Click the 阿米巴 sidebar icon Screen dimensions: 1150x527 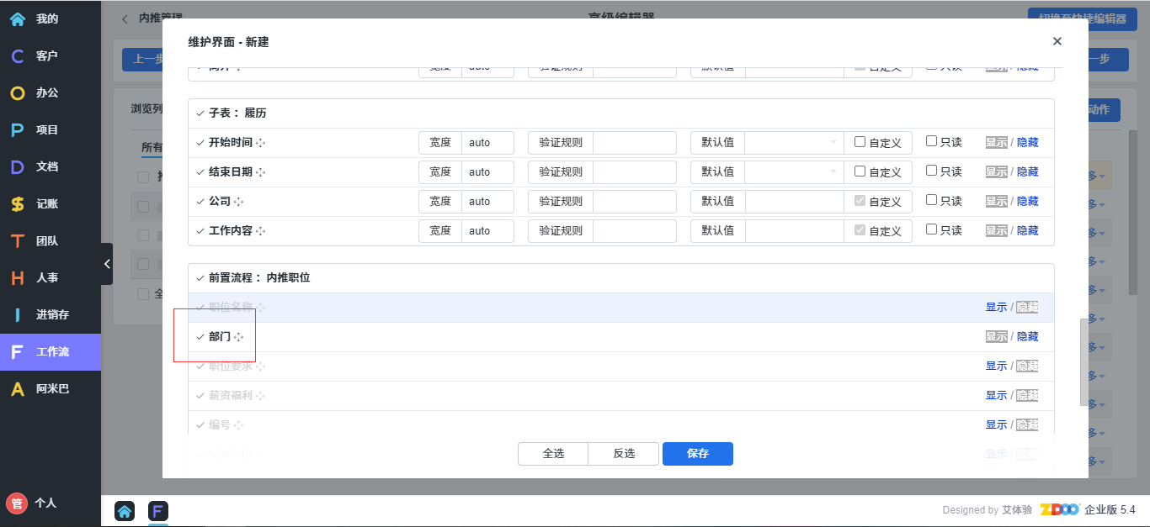tap(18, 388)
